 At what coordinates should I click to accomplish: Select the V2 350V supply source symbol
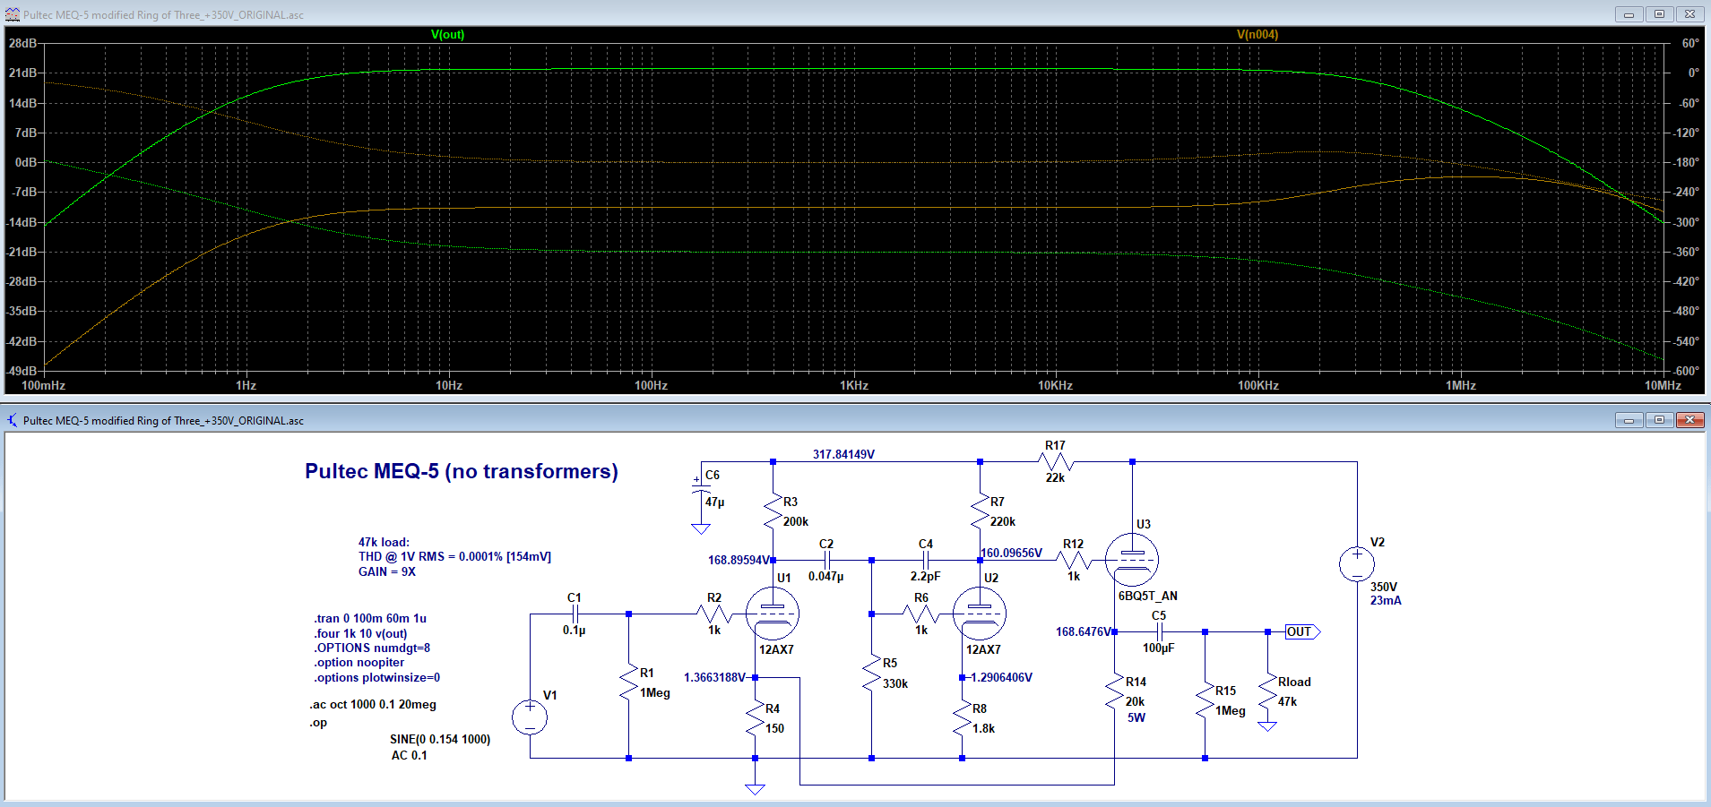[x=1357, y=564]
